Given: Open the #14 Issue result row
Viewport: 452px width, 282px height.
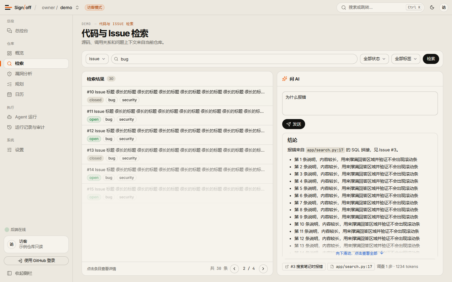Looking at the screenshot, I should (x=177, y=174).
